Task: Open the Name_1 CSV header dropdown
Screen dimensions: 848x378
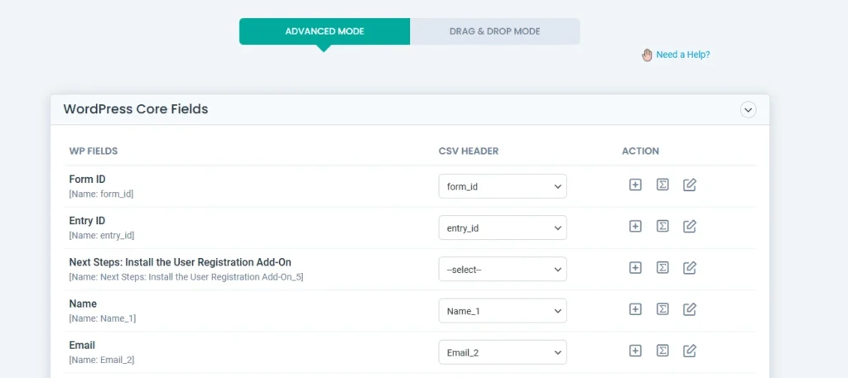Action: coord(503,310)
